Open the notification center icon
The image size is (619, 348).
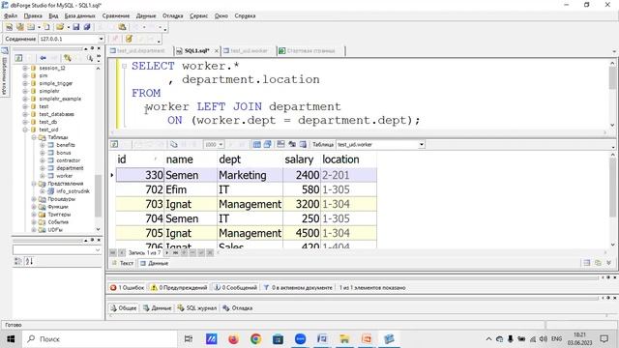coord(604,339)
